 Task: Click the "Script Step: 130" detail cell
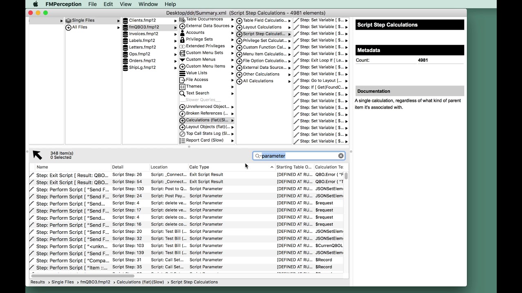128,189
